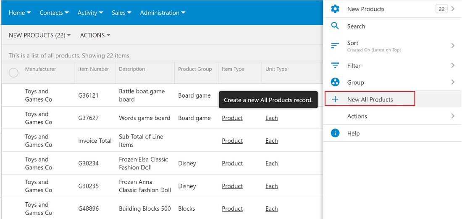Open Product link in the G48896 row

pos(232,209)
